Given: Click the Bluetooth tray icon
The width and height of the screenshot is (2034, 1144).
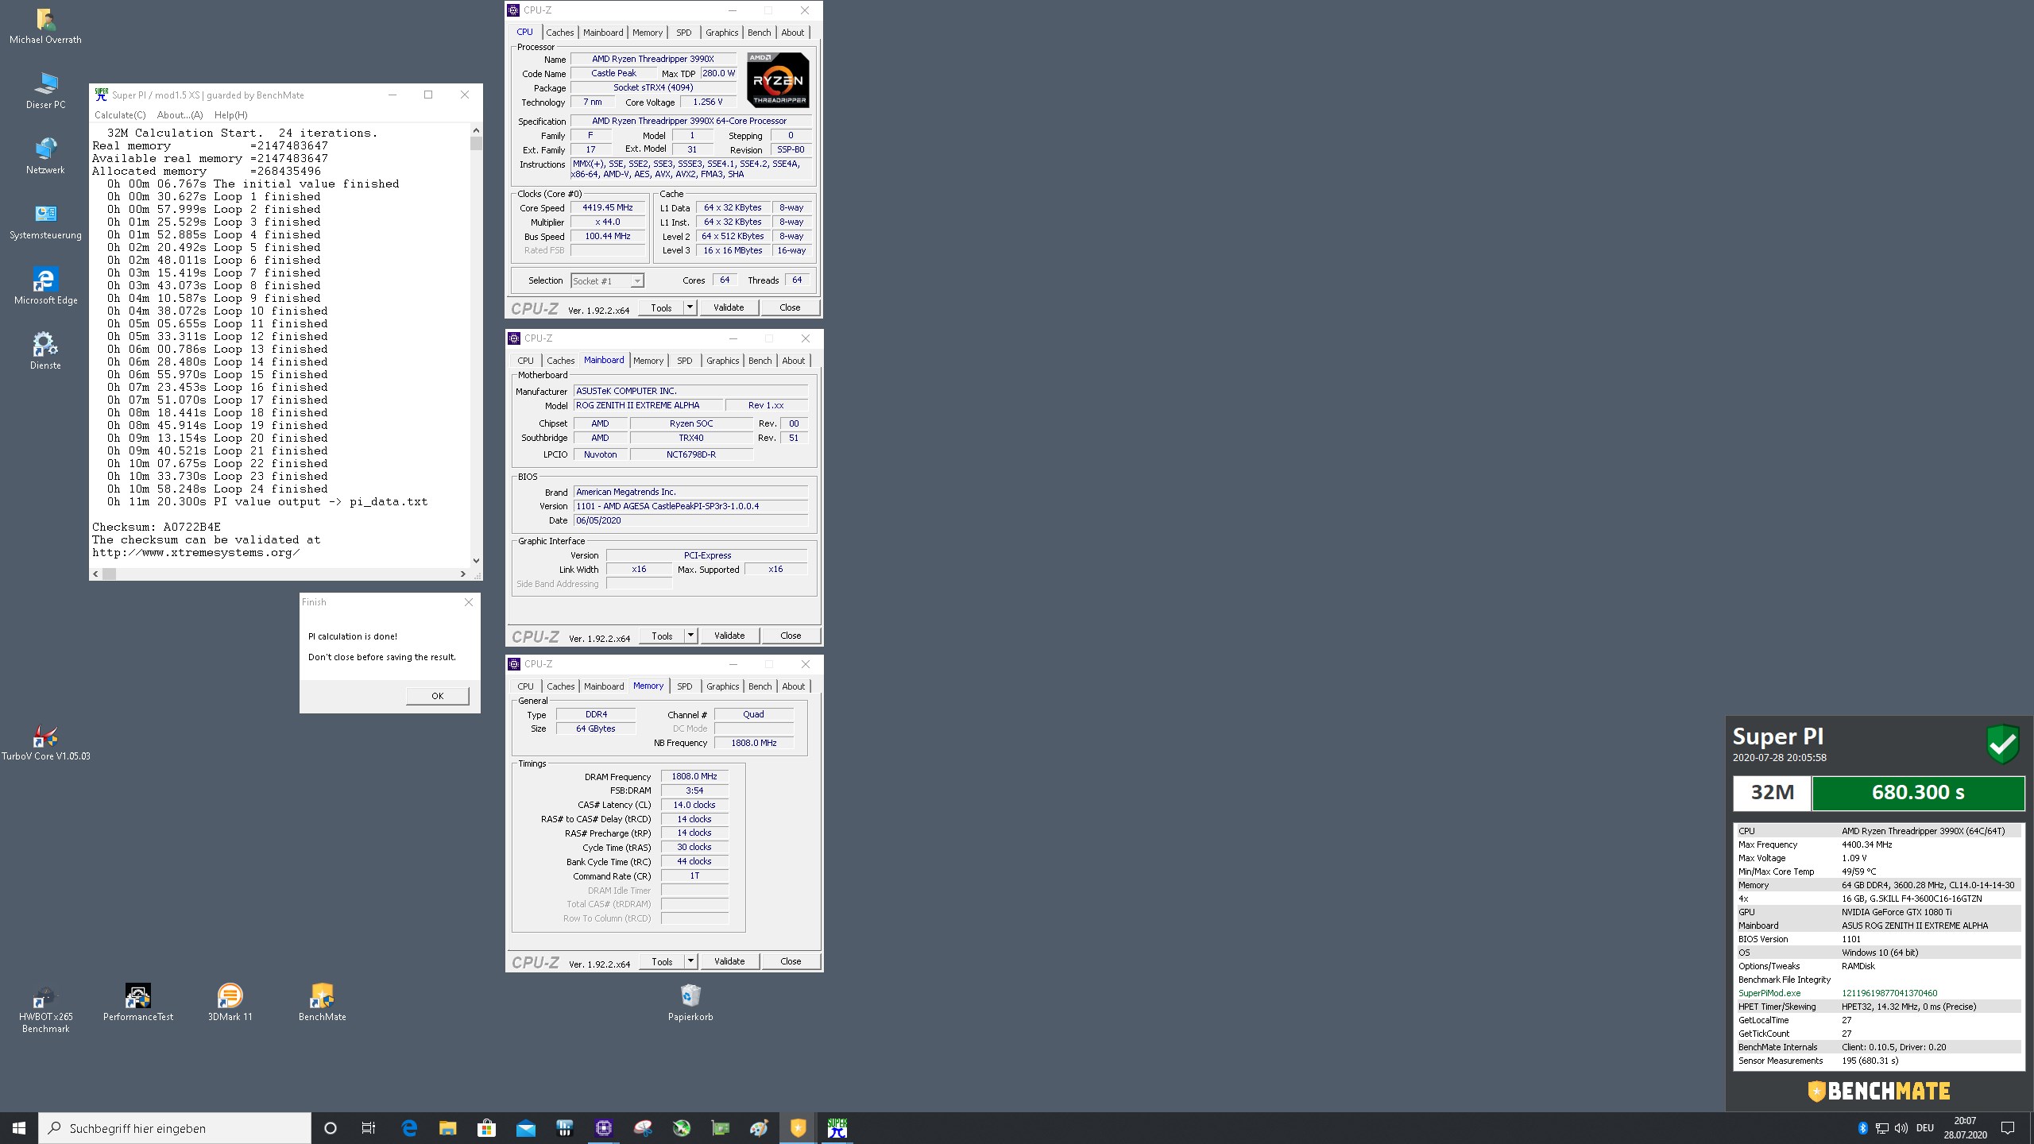Looking at the screenshot, I should pyautogui.click(x=1862, y=1128).
